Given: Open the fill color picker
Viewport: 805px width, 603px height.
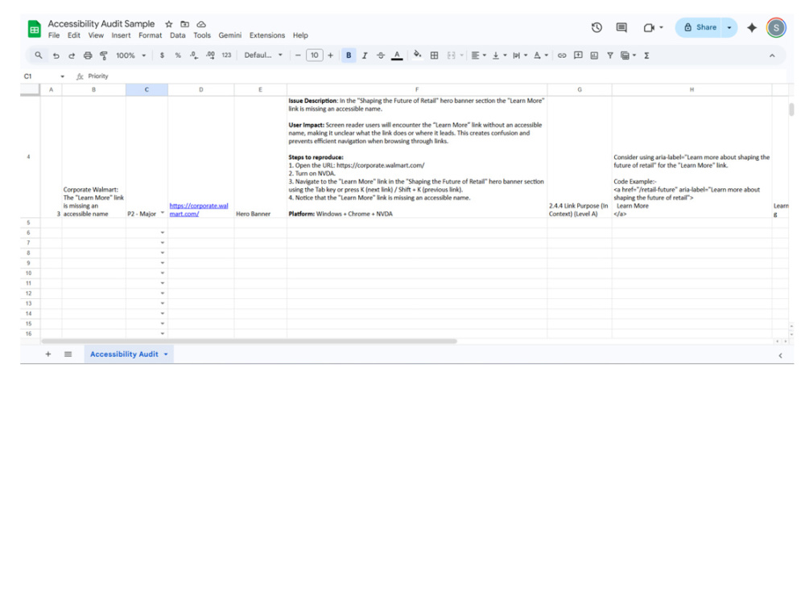Looking at the screenshot, I should [417, 55].
